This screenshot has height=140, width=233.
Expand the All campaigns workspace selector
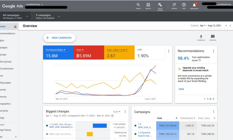(27, 16)
